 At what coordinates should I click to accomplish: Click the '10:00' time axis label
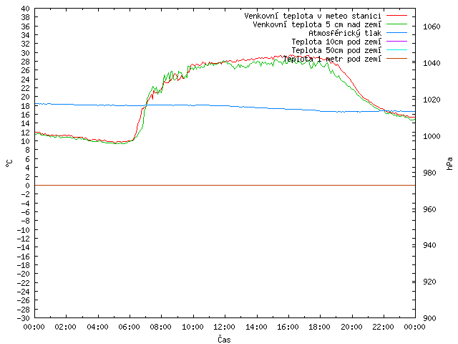point(193,327)
